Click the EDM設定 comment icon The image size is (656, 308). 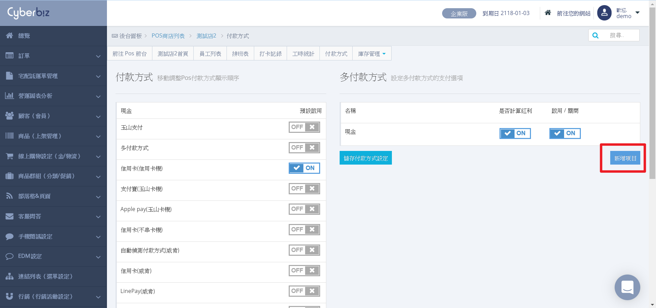[x=10, y=256]
